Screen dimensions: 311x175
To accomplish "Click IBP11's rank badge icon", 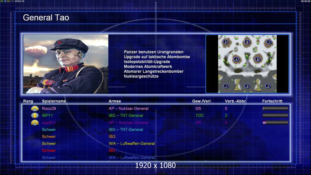I will (35, 115).
